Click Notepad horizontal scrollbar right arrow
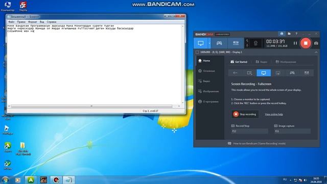327x184 pixels. click(x=179, y=106)
